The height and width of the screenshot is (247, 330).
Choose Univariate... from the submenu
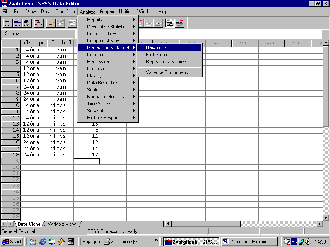(169, 48)
